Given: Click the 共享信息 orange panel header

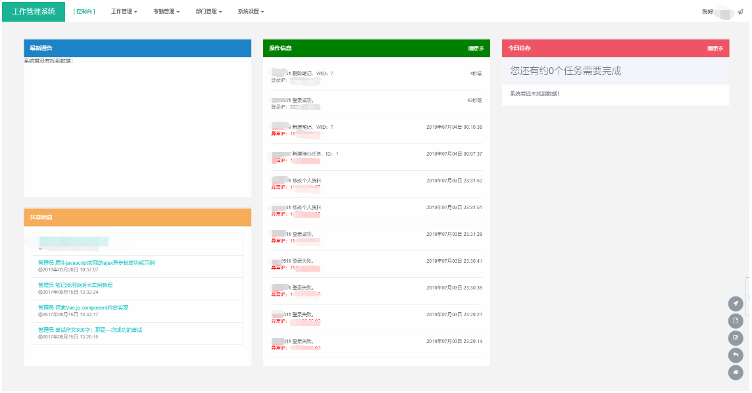Looking at the screenshot, I should click(138, 217).
